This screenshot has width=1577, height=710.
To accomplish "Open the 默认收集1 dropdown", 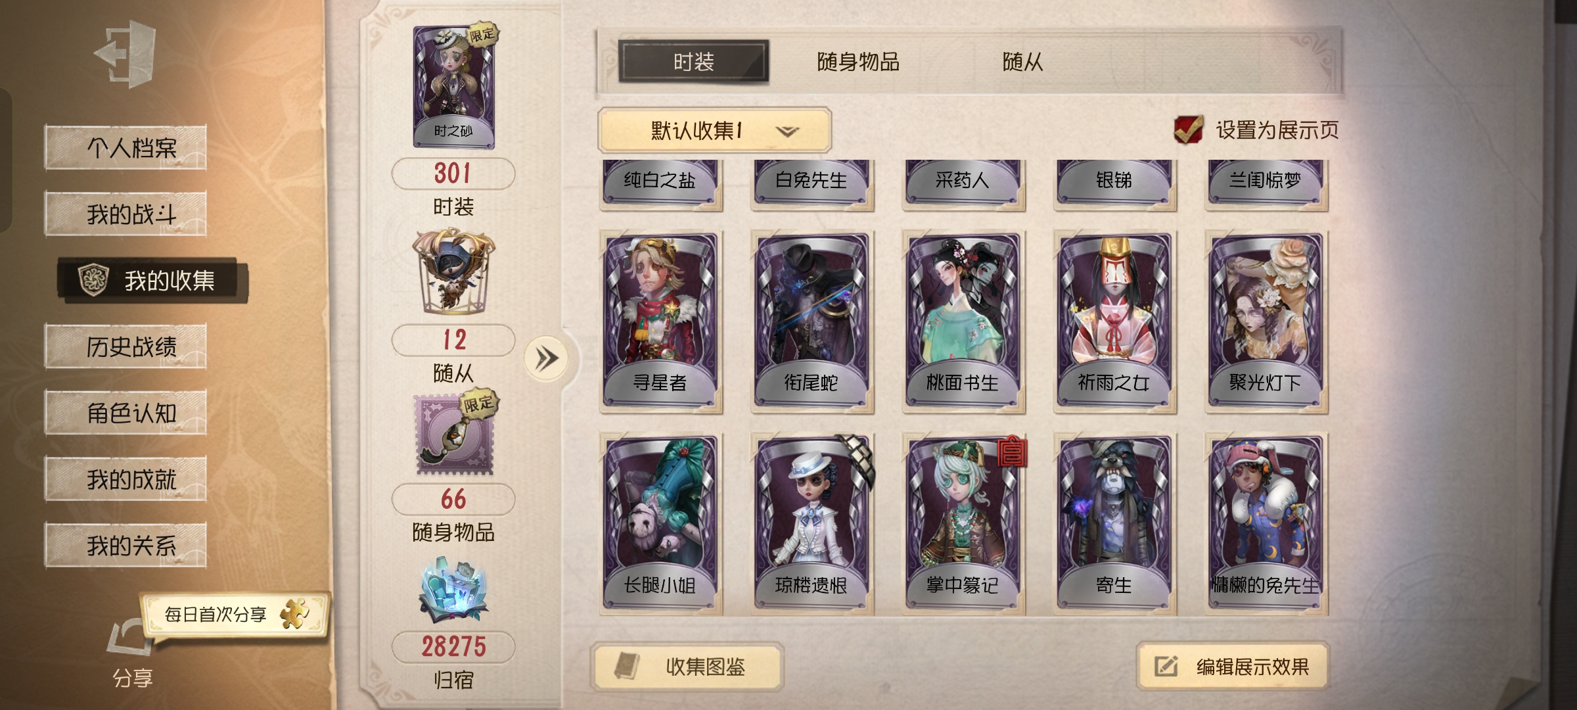I will 714,131.
